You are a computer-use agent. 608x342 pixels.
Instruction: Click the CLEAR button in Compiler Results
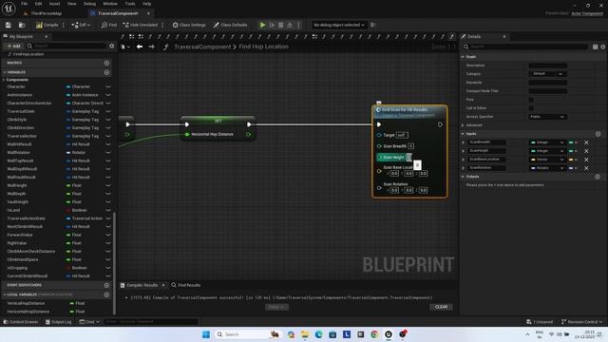(441, 307)
